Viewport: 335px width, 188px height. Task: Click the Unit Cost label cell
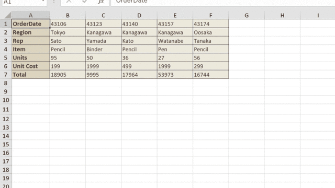31,66
